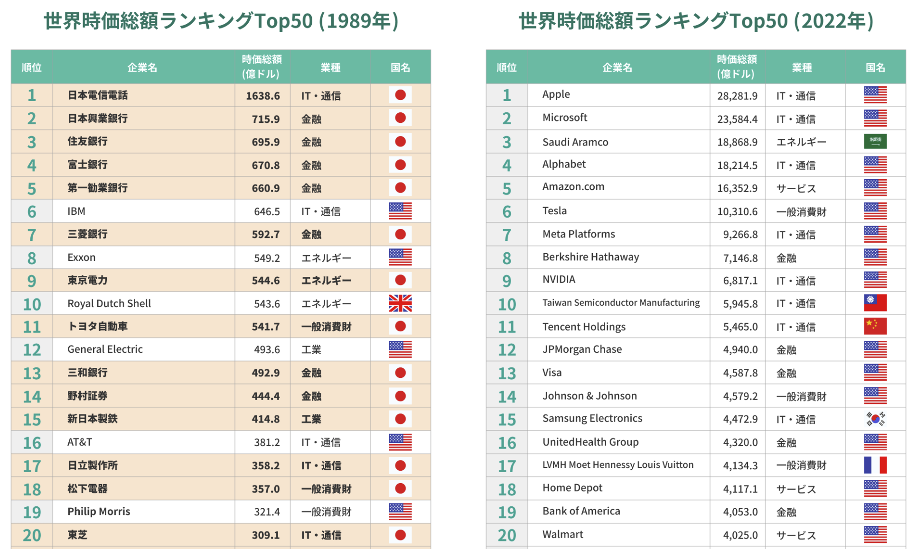Click the US flag in the Apple row
This screenshot has height=549, width=917.
[875, 95]
